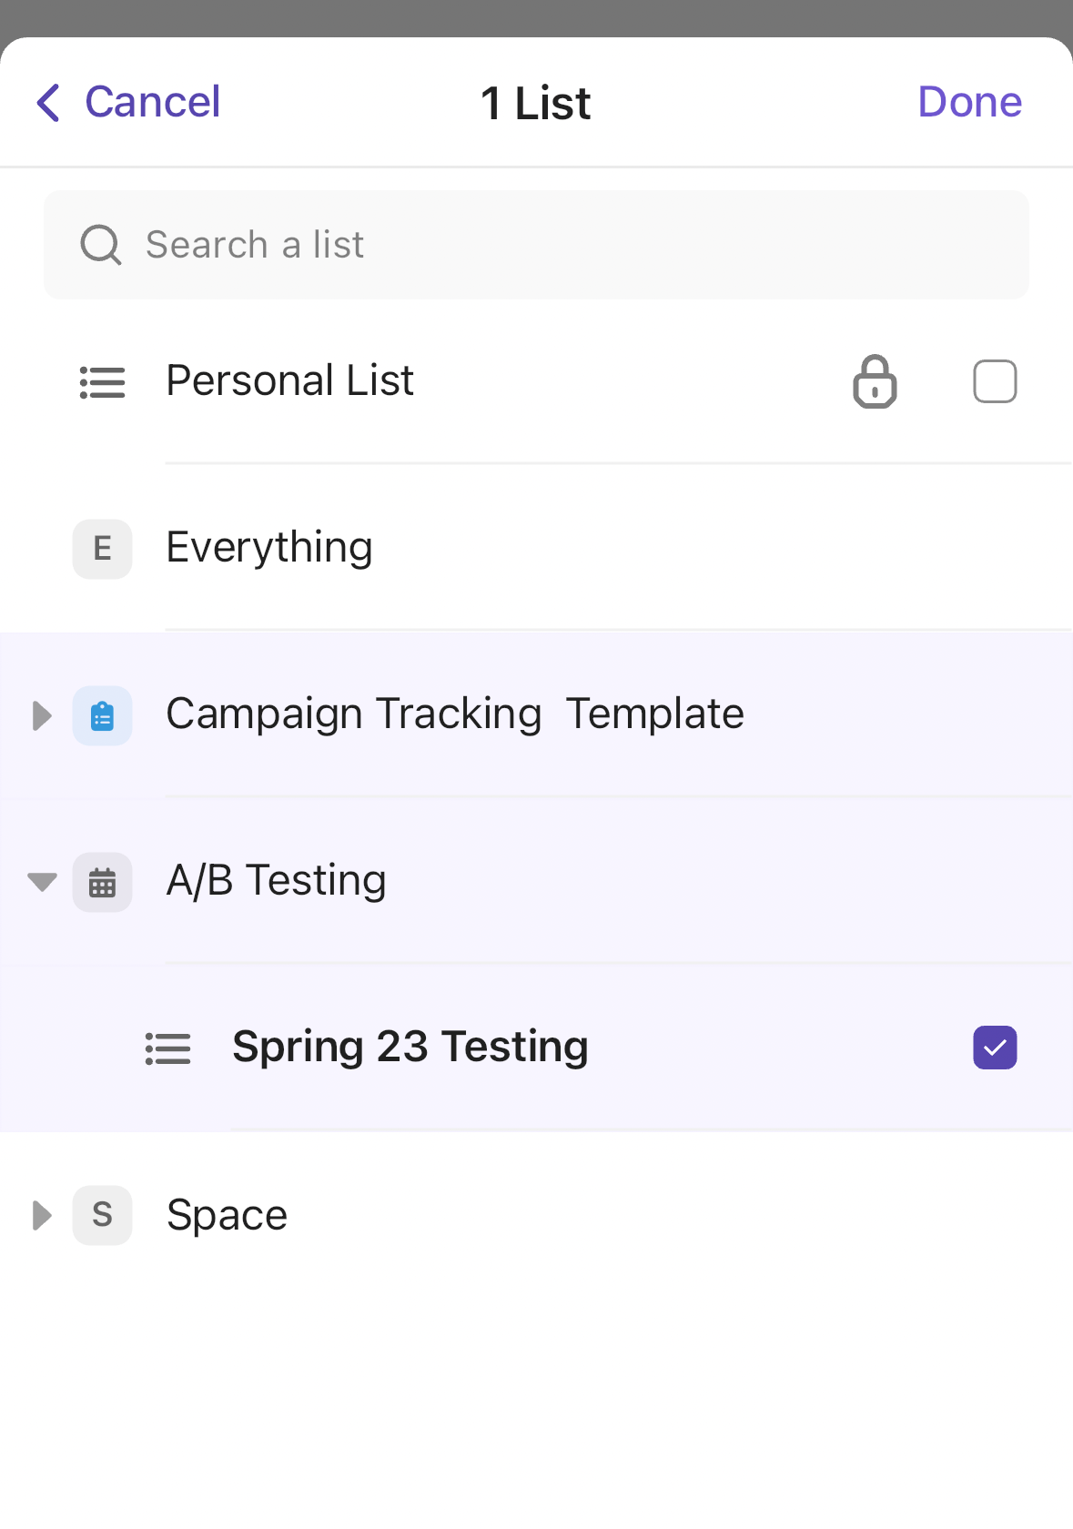Tap the Cancel button
The image size is (1073, 1529).
pyautogui.click(x=152, y=102)
